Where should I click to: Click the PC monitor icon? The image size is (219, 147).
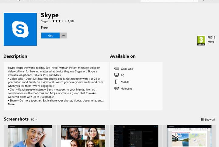(116, 75)
